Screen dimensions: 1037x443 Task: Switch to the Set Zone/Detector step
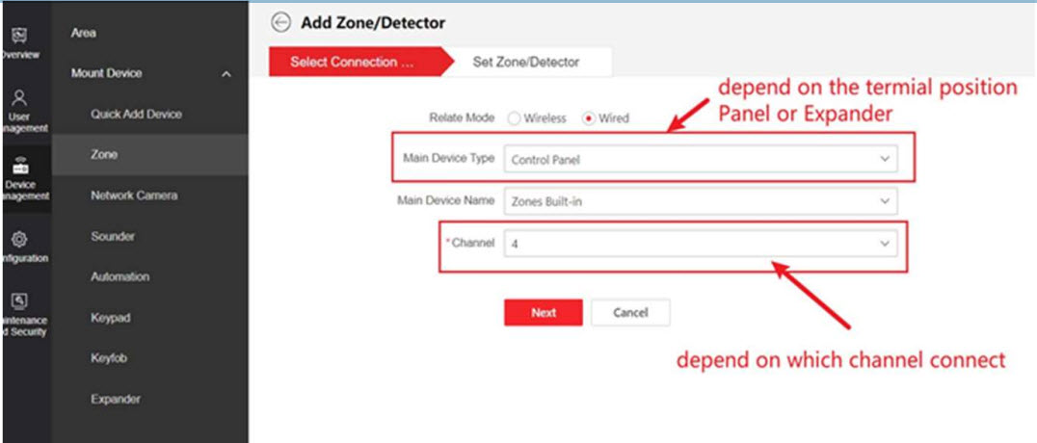pyautogui.click(x=526, y=63)
